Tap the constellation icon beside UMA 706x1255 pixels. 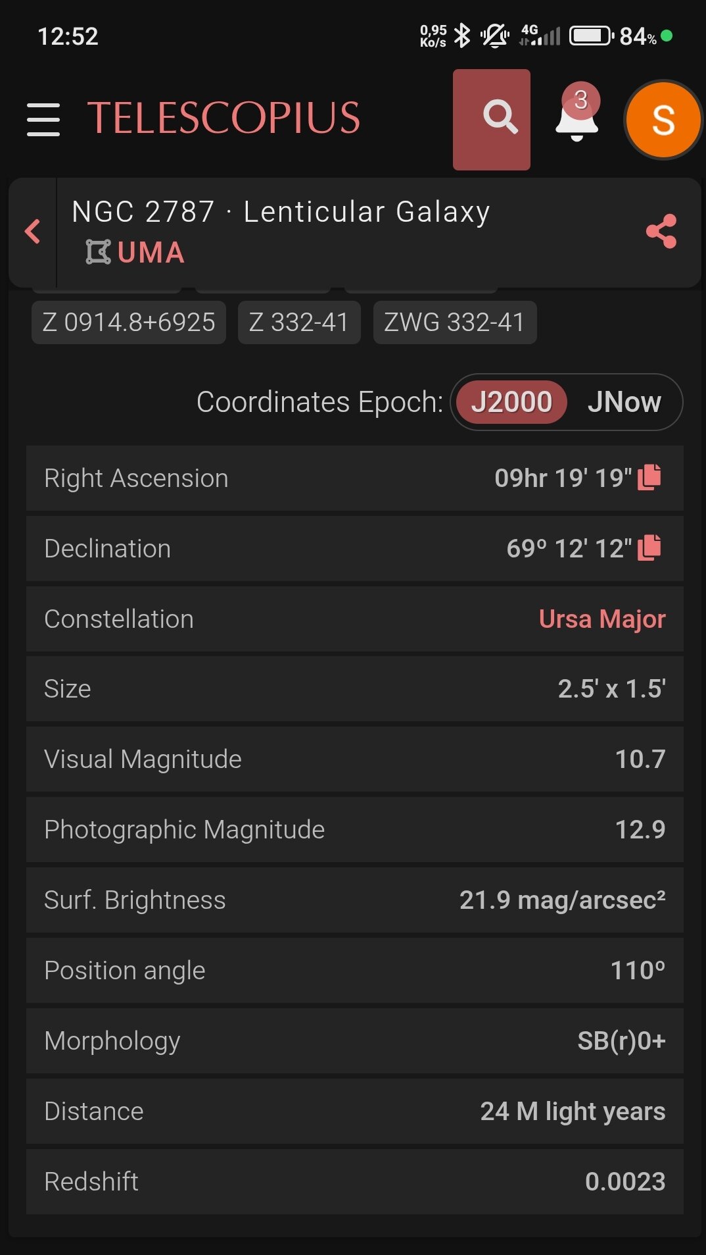coord(98,252)
